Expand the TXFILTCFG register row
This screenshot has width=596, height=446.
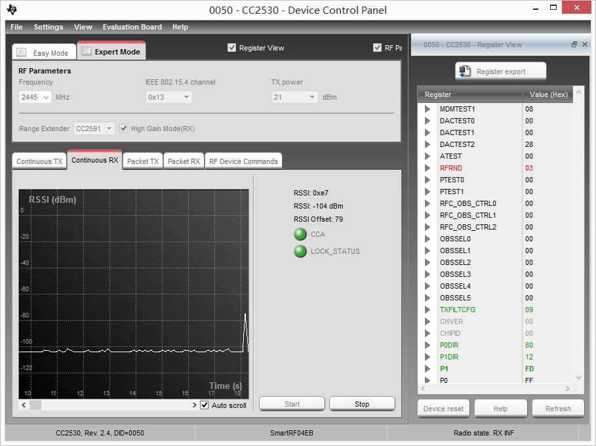(427, 310)
